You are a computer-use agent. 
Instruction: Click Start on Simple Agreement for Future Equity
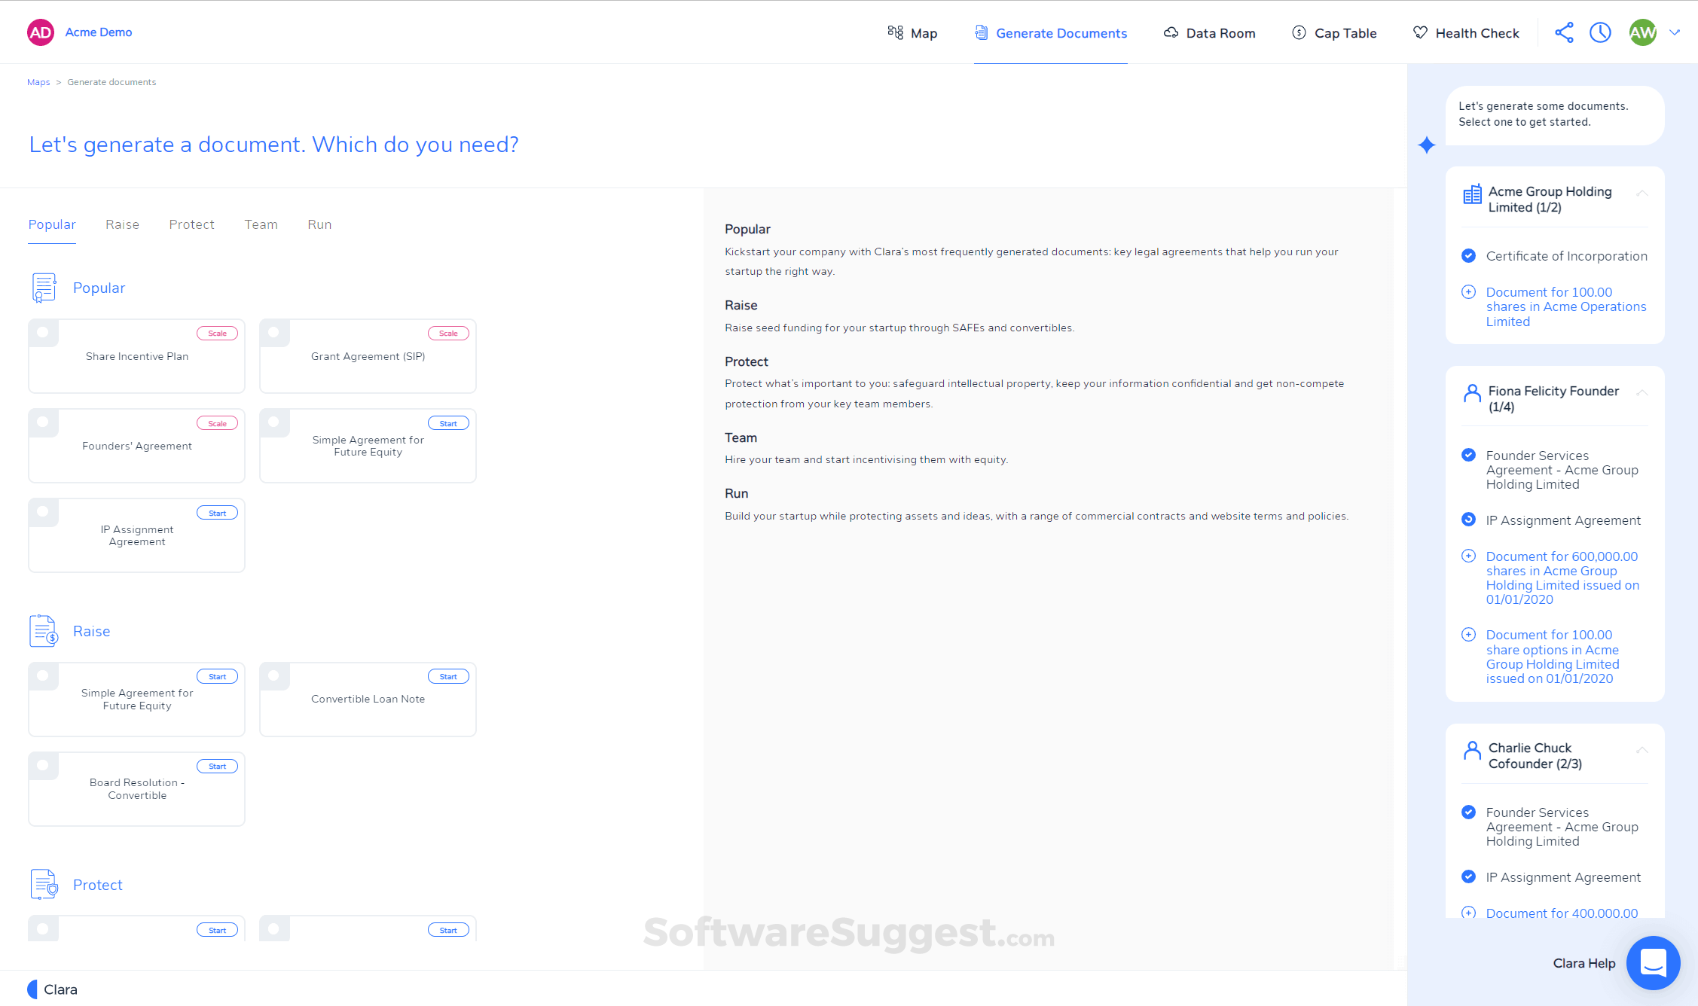tap(448, 422)
